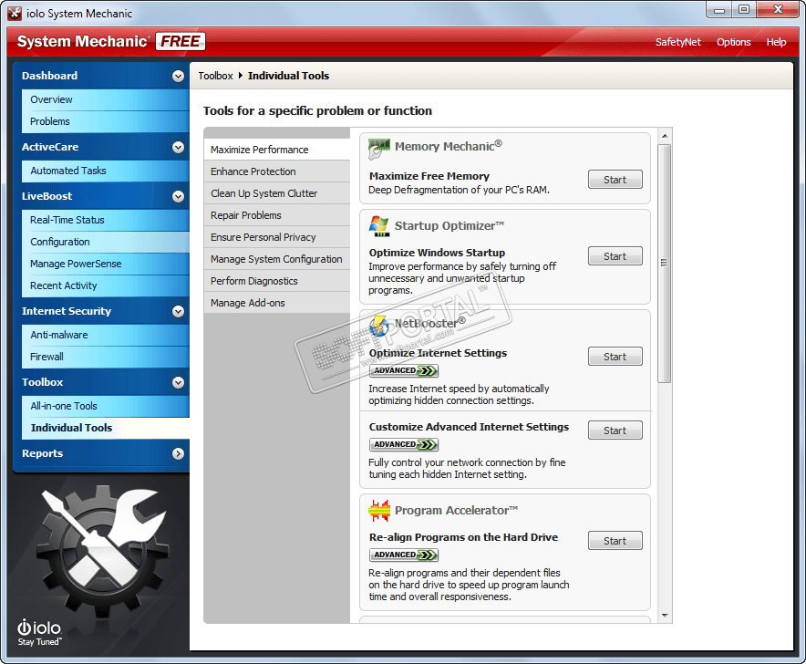This screenshot has height=664, width=806.
Task: Start Re-align Programs on the Hard Drive
Action: pos(615,541)
